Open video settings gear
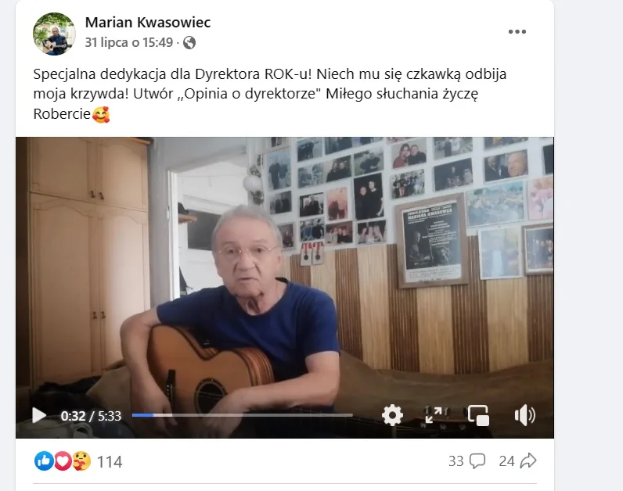This screenshot has width=623, height=491. point(392,416)
